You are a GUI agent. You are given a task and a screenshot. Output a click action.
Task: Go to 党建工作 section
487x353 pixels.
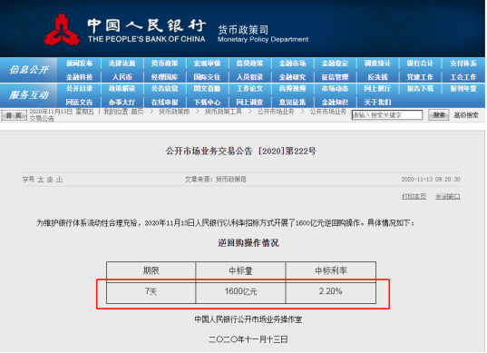coord(420,77)
